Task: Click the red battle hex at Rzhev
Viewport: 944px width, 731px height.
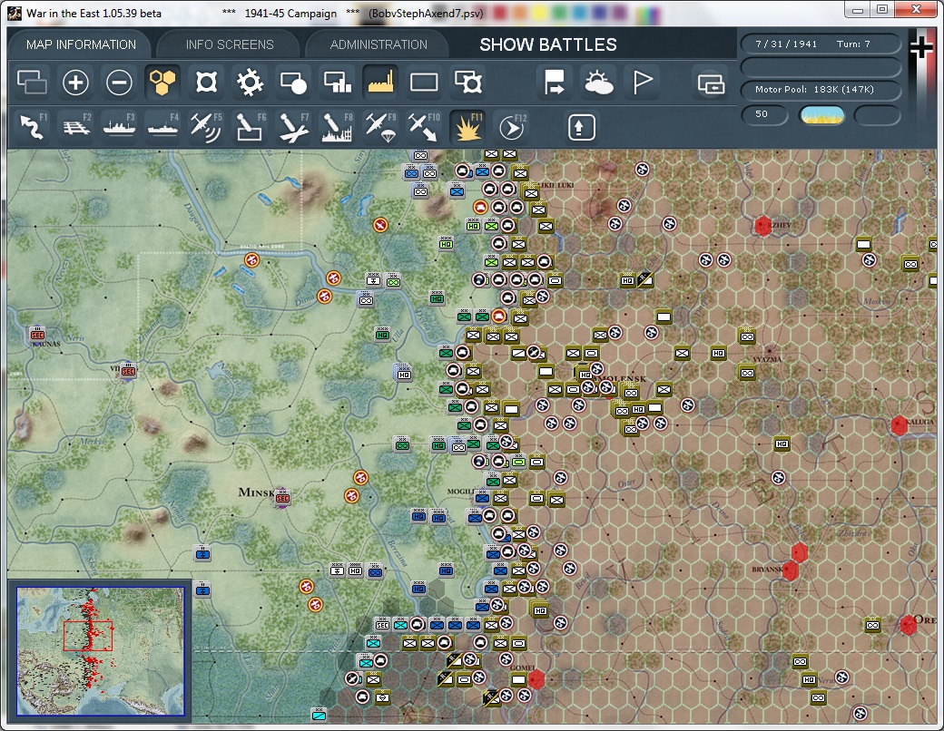Action: [762, 226]
